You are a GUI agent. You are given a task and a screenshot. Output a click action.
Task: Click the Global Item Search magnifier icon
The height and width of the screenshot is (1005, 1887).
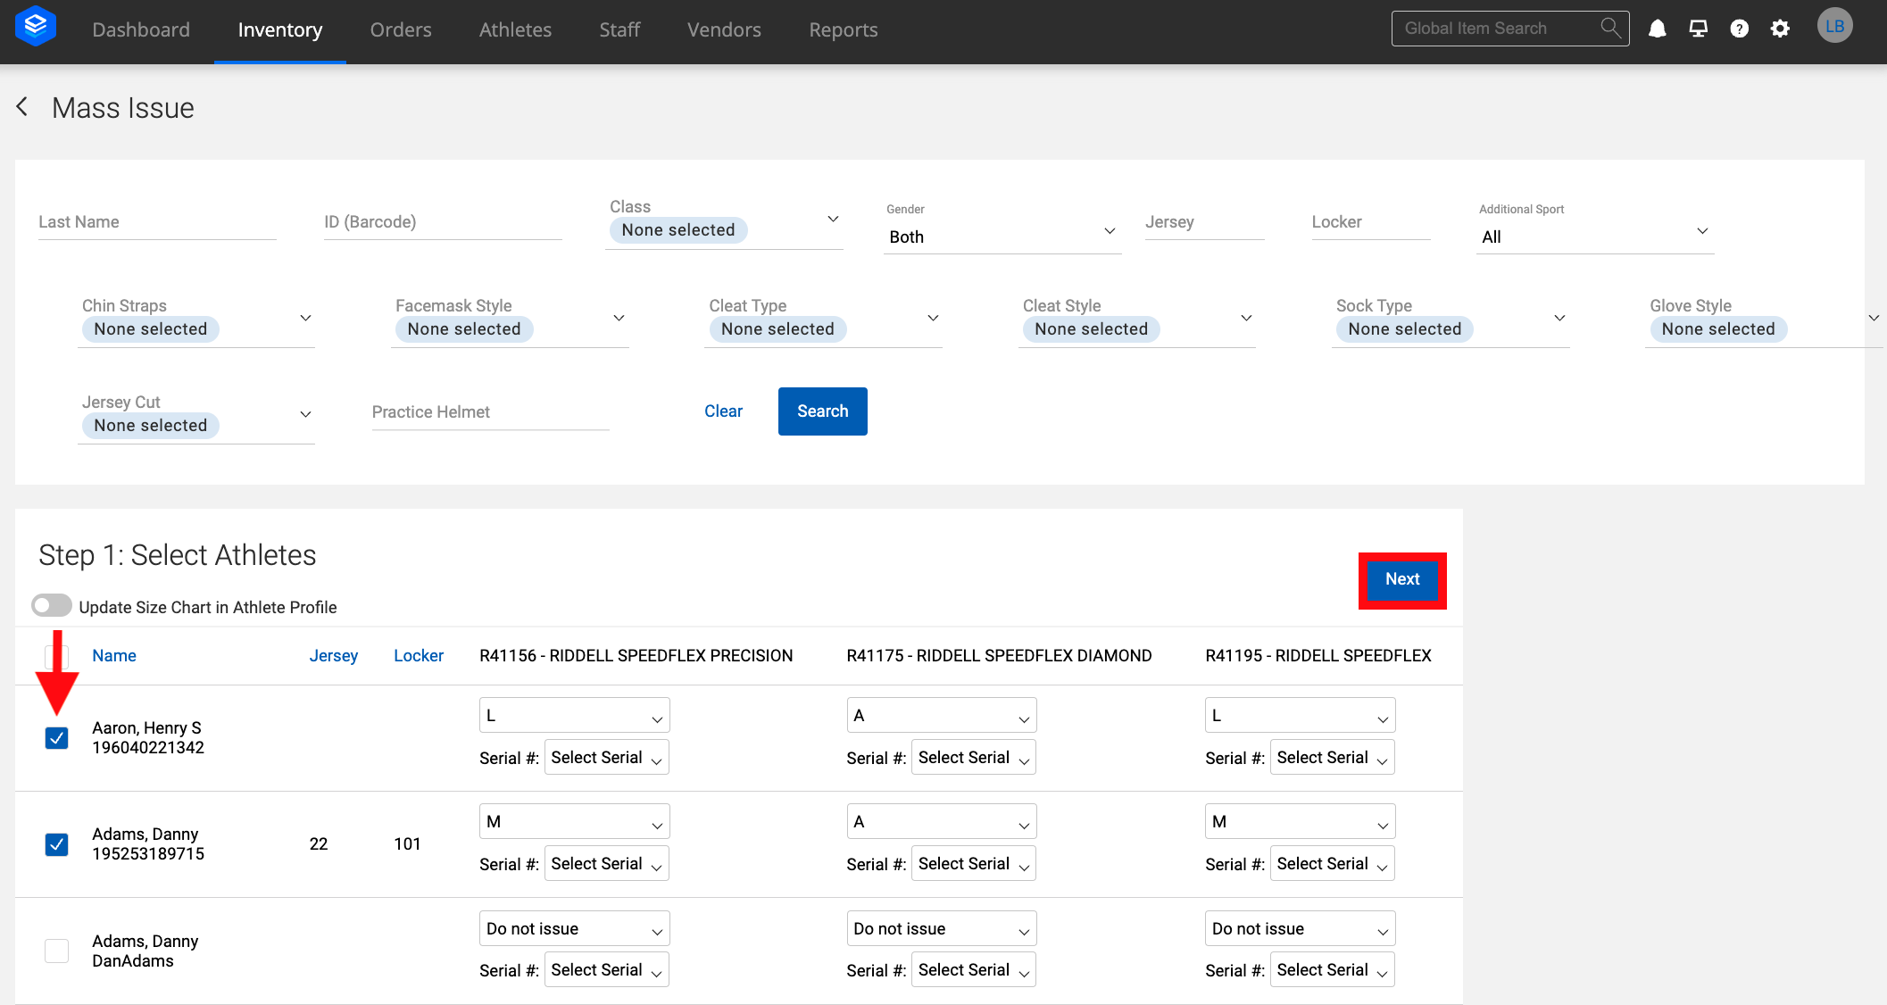coord(1610,28)
